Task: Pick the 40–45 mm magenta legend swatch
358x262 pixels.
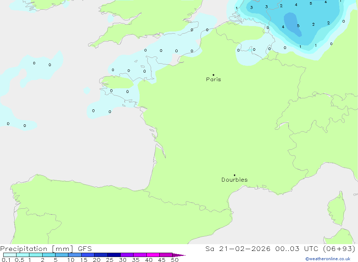Action: [x=153, y=255]
